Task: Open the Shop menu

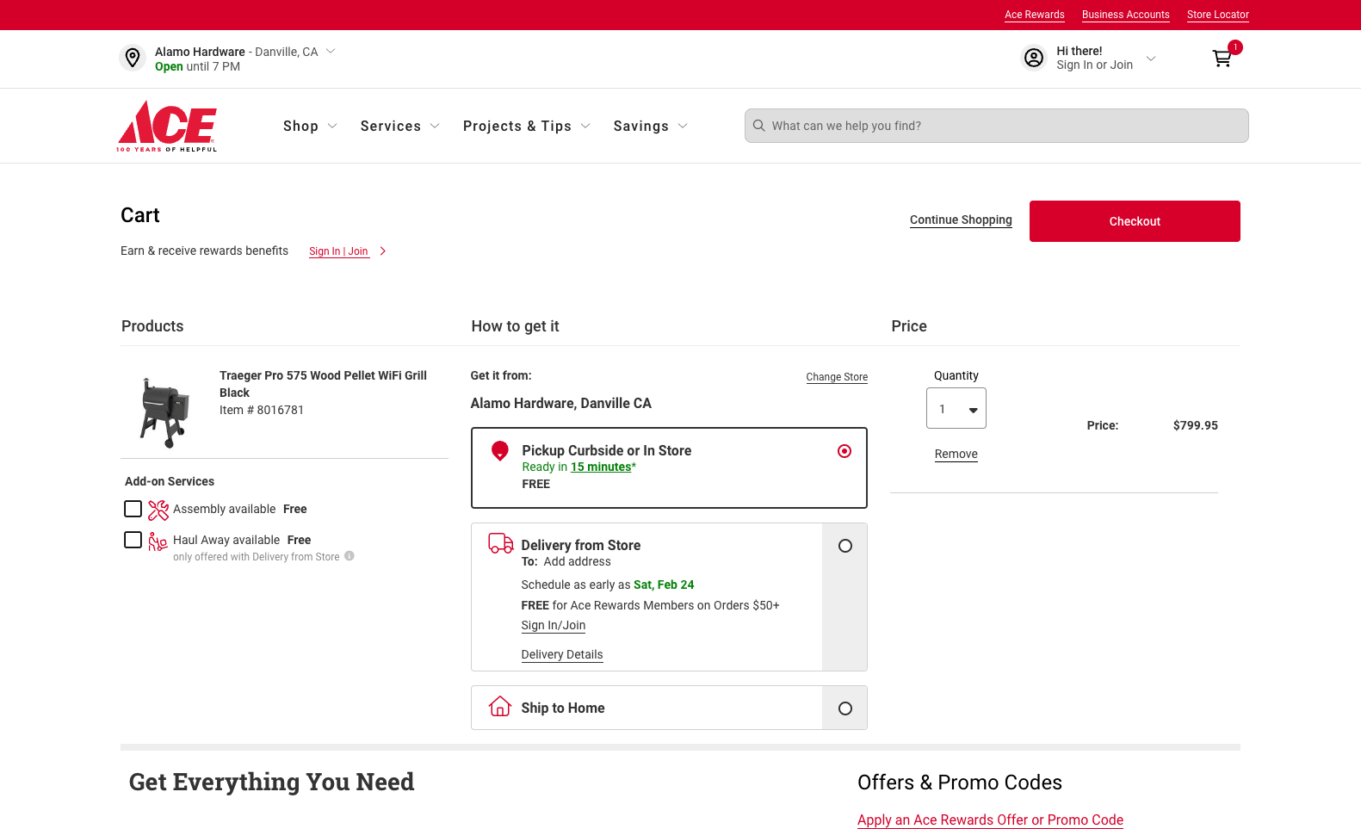Action: coord(310,126)
